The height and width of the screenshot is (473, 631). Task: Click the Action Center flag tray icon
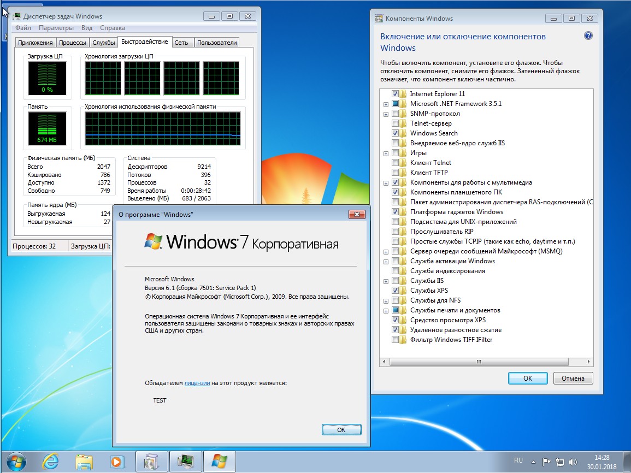tap(546, 462)
